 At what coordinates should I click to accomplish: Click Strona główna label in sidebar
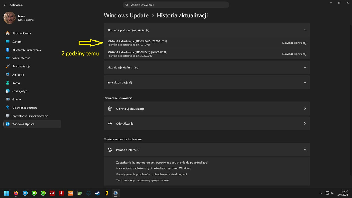(x=21, y=33)
